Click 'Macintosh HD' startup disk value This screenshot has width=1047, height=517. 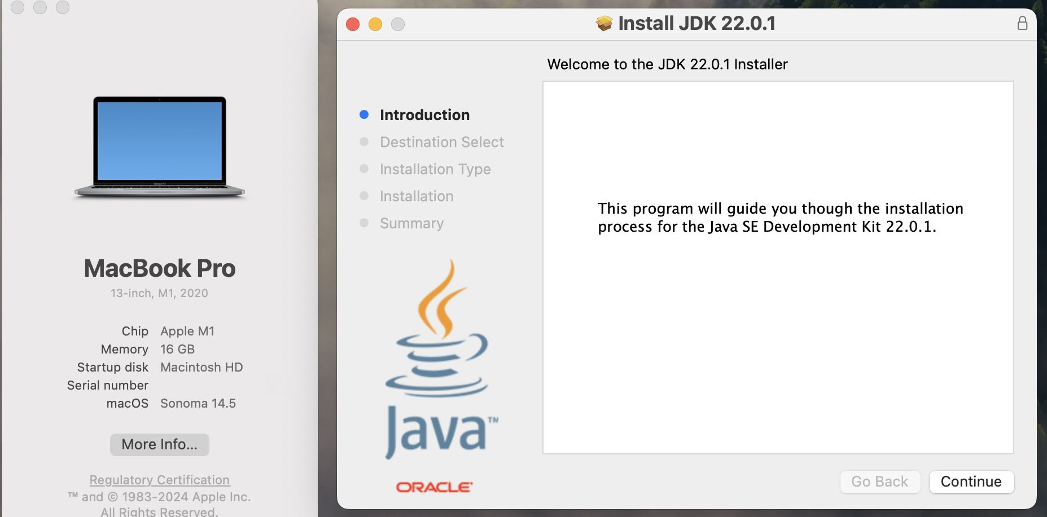point(201,367)
